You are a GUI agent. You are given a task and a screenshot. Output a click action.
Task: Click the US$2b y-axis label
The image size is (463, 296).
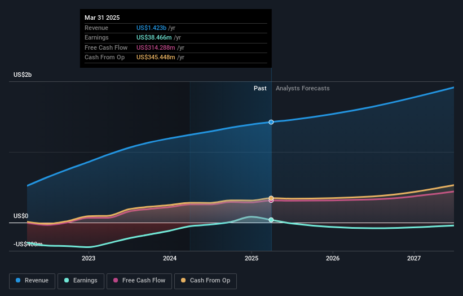click(23, 75)
